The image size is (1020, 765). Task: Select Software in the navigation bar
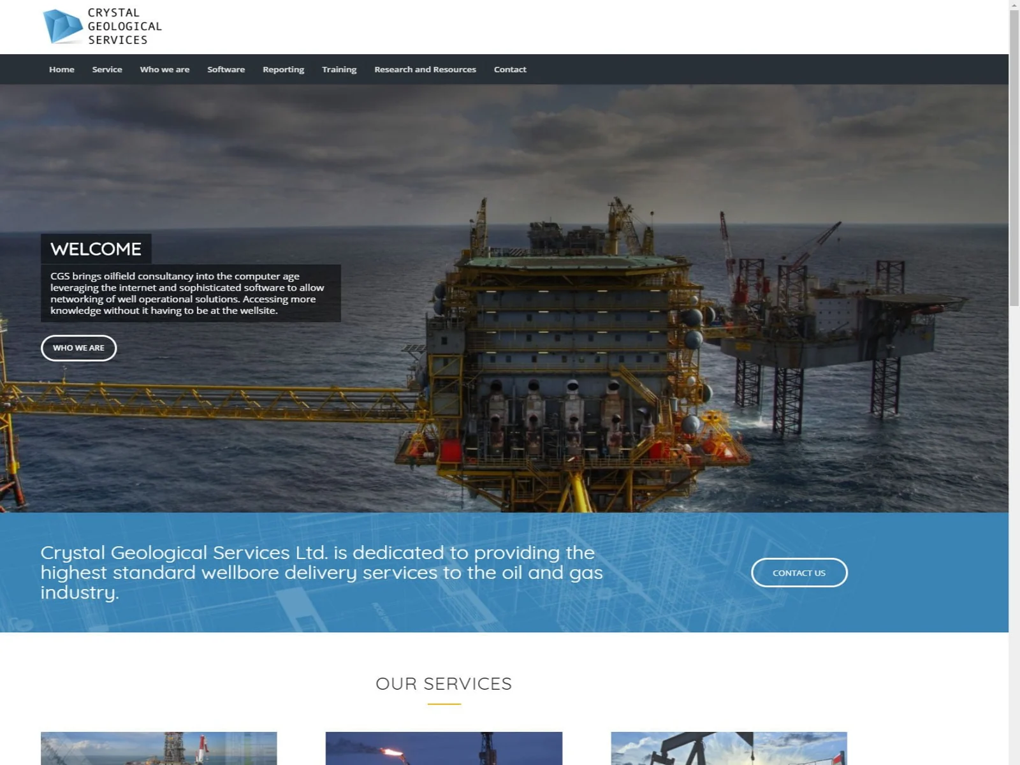tap(226, 69)
